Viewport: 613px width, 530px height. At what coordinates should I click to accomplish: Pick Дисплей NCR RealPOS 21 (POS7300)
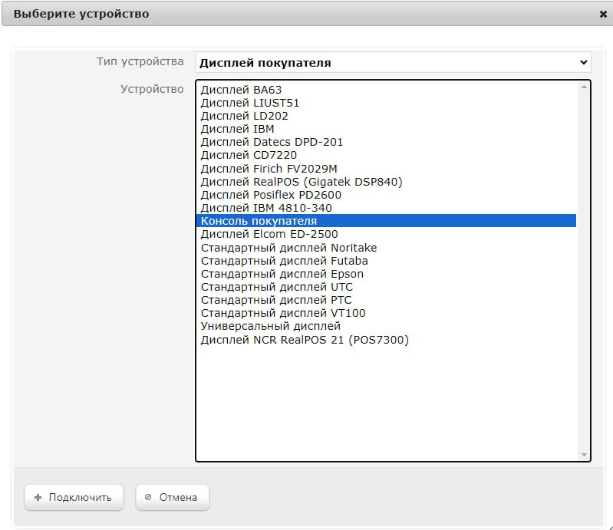pyautogui.click(x=386, y=340)
